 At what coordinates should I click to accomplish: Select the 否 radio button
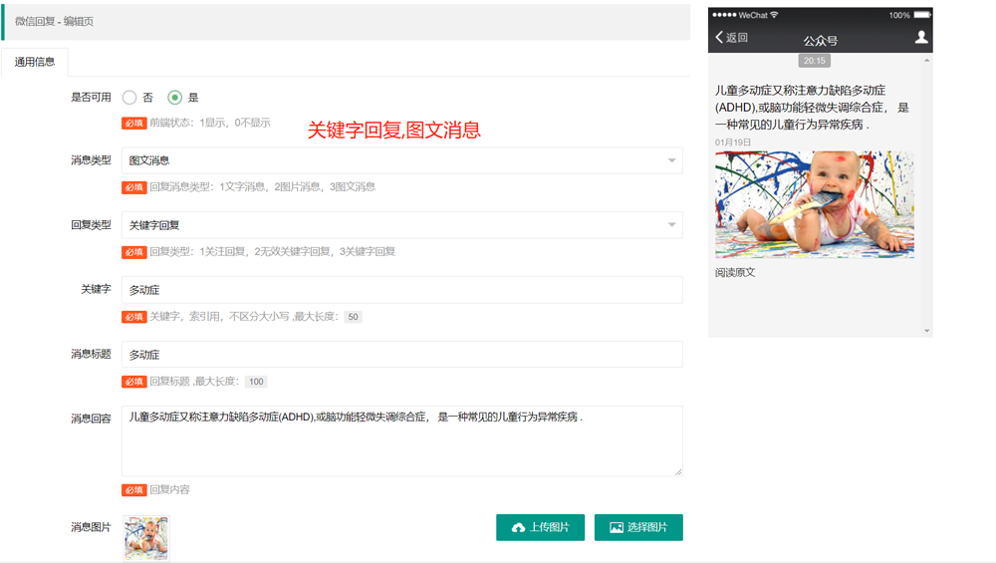coord(129,98)
